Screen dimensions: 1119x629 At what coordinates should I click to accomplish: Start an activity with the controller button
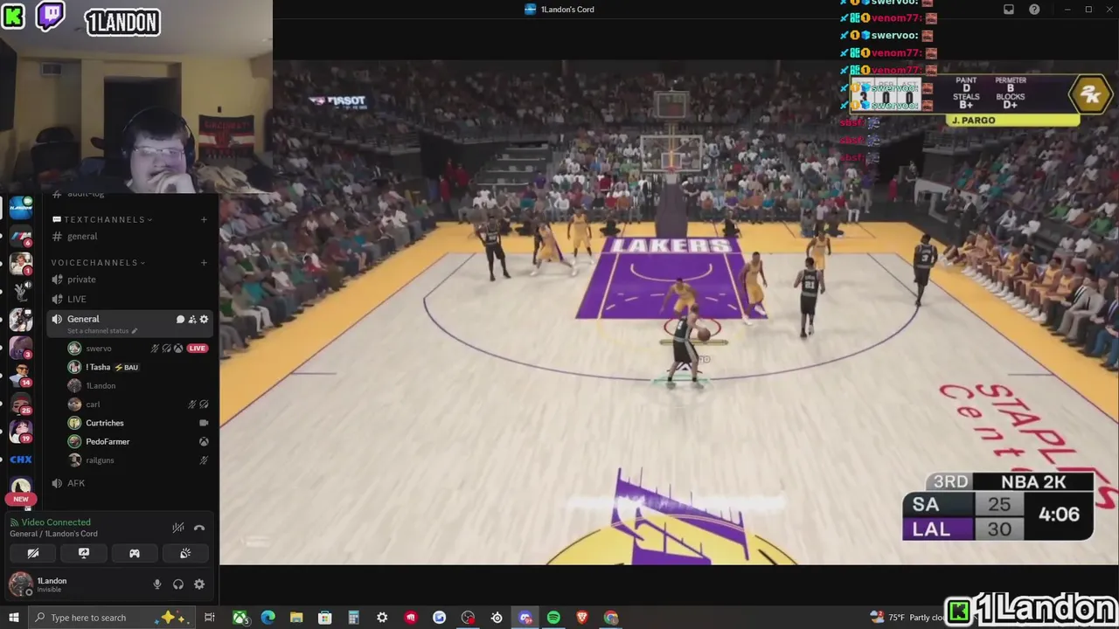[x=135, y=553]
